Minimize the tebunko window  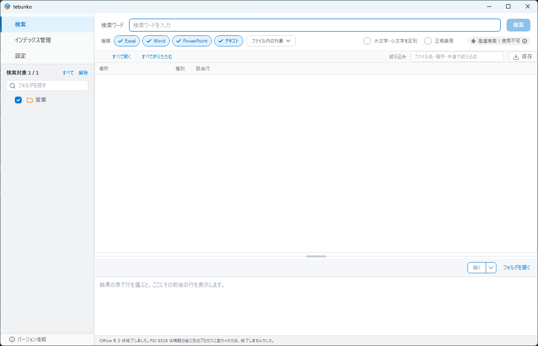[489, 6]
